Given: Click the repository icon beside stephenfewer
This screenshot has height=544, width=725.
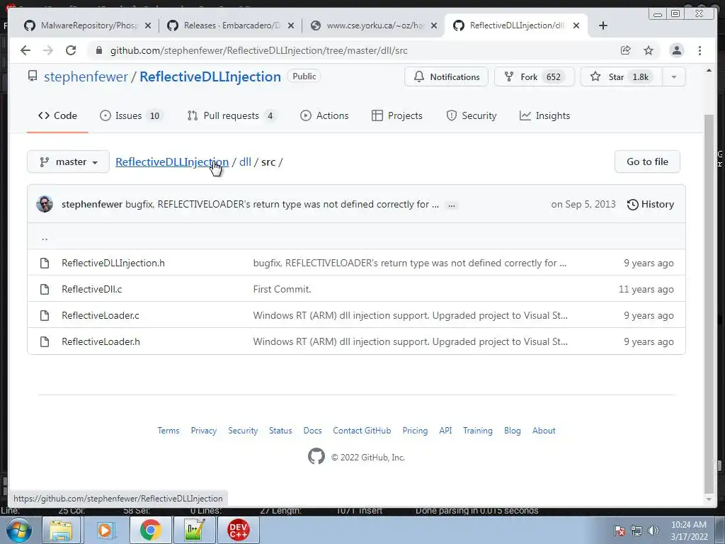Looking at the screenshot, I should (x=33, y=76).
